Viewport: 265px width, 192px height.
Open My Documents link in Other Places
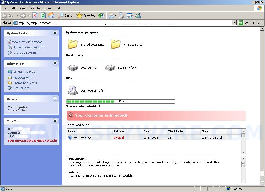click(x=23, y=78)
